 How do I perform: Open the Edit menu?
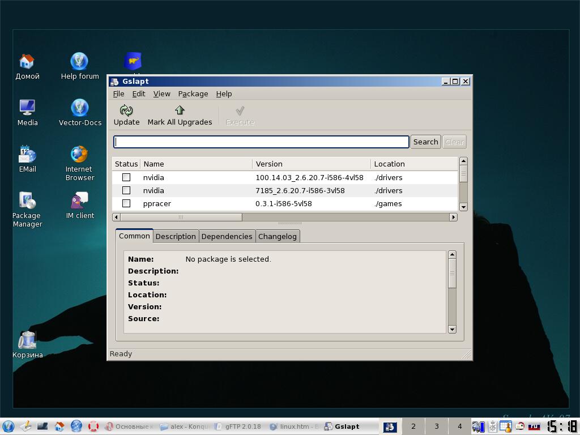pyautogui.click(x=139, y=94)
